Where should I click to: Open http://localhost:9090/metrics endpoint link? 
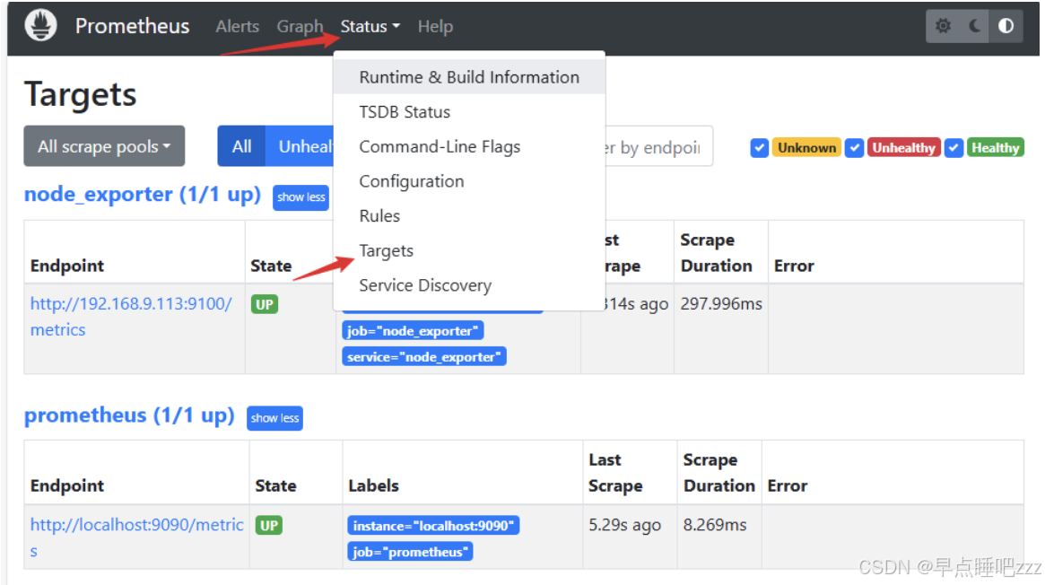coord(136,537)
